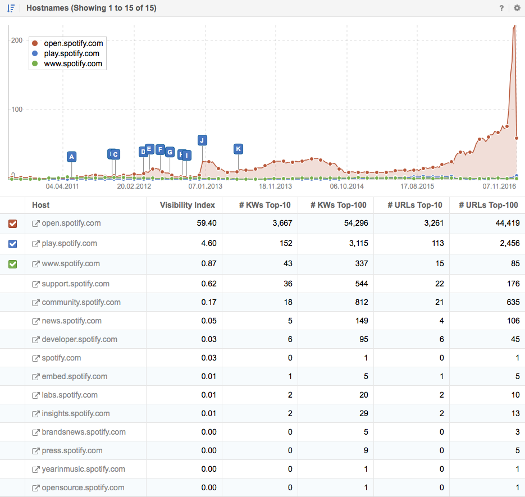The width and height of the screenshot is (525, 497).
Task: Click the sort icon beside Hostnames title
Action: coord(11,8)
